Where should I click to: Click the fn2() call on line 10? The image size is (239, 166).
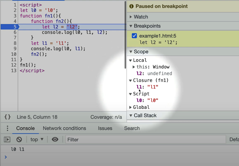tap(39, 54)
